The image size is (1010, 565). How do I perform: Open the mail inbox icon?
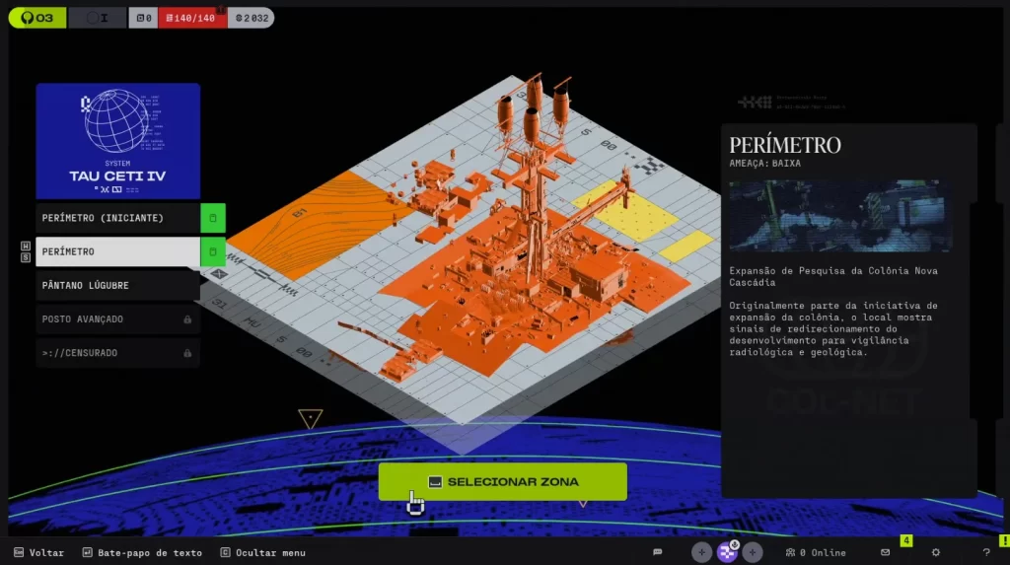[886, 553]
